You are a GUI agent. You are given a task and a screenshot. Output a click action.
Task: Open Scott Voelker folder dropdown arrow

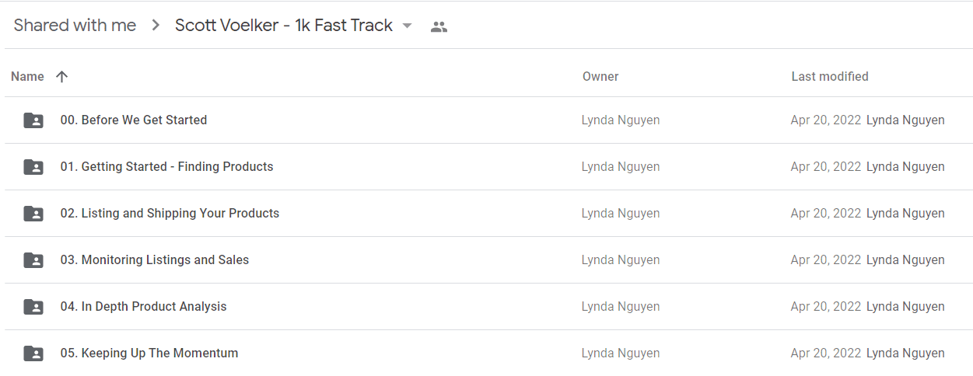(x=407, y=26)
